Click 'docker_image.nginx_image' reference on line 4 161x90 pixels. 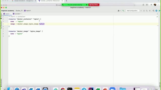(28, 24)
